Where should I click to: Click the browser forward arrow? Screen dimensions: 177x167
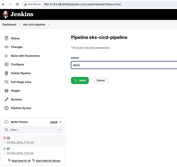tap(10, 4)
